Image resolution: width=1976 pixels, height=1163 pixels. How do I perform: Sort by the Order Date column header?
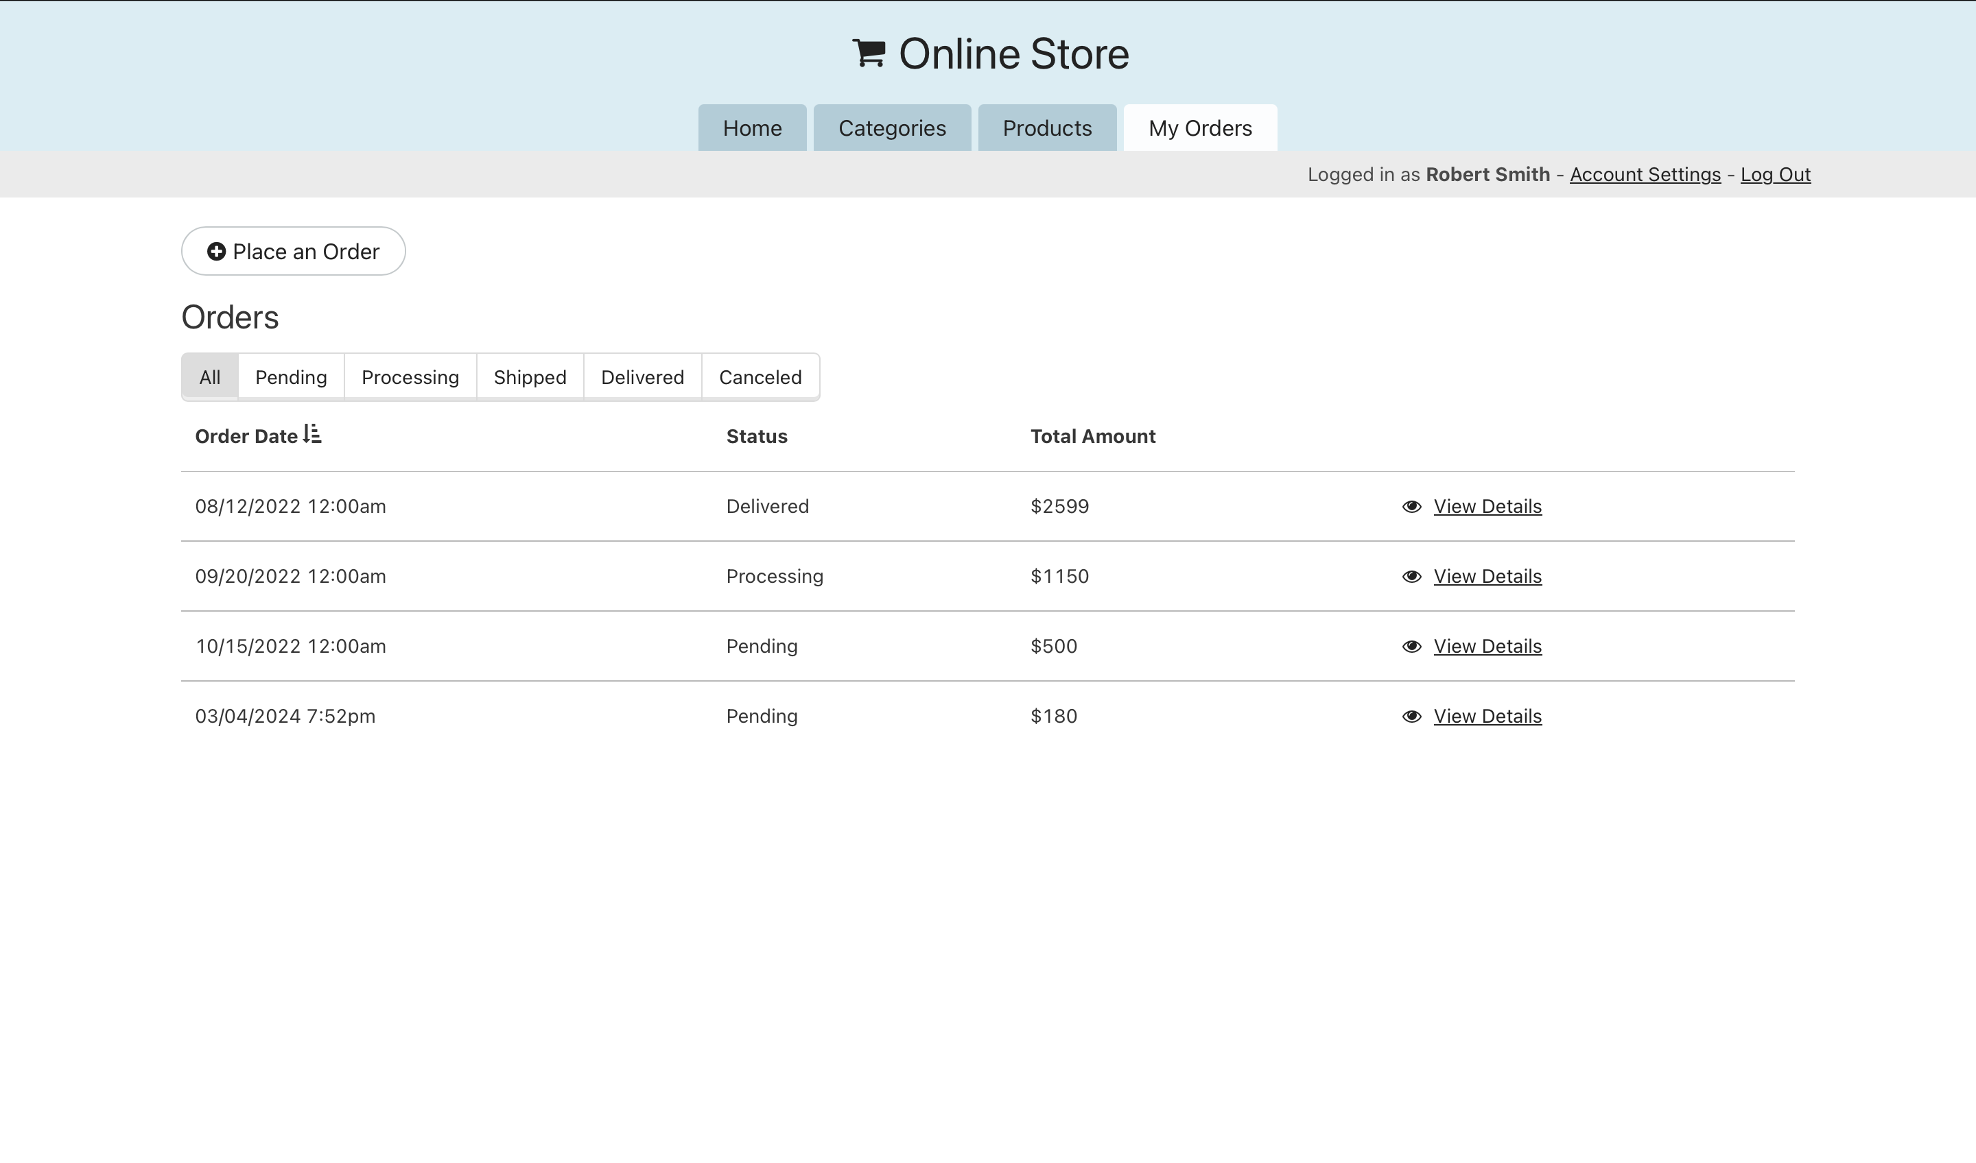[246, 437]
